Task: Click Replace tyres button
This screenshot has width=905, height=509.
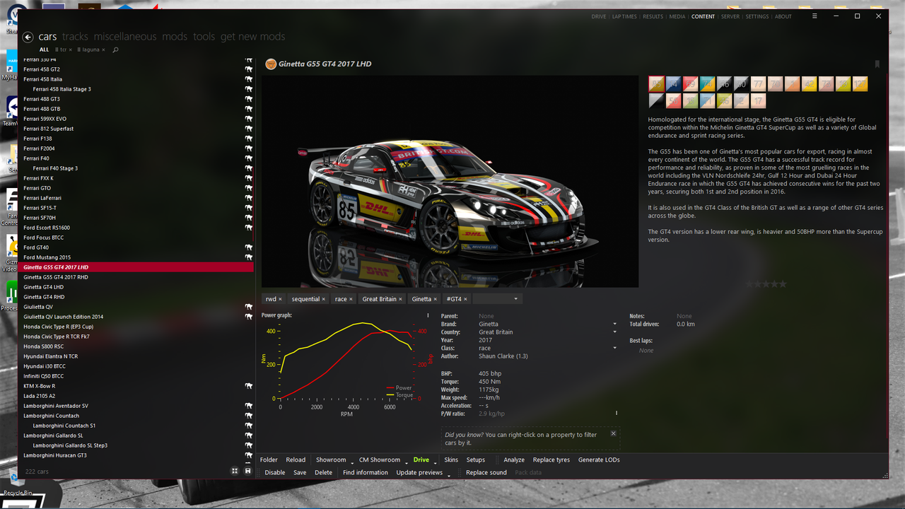Action: tap(551, 460)
